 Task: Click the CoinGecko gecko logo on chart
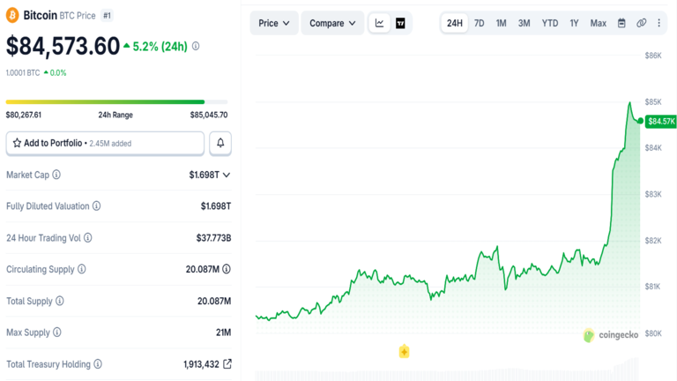pos(589,335)
